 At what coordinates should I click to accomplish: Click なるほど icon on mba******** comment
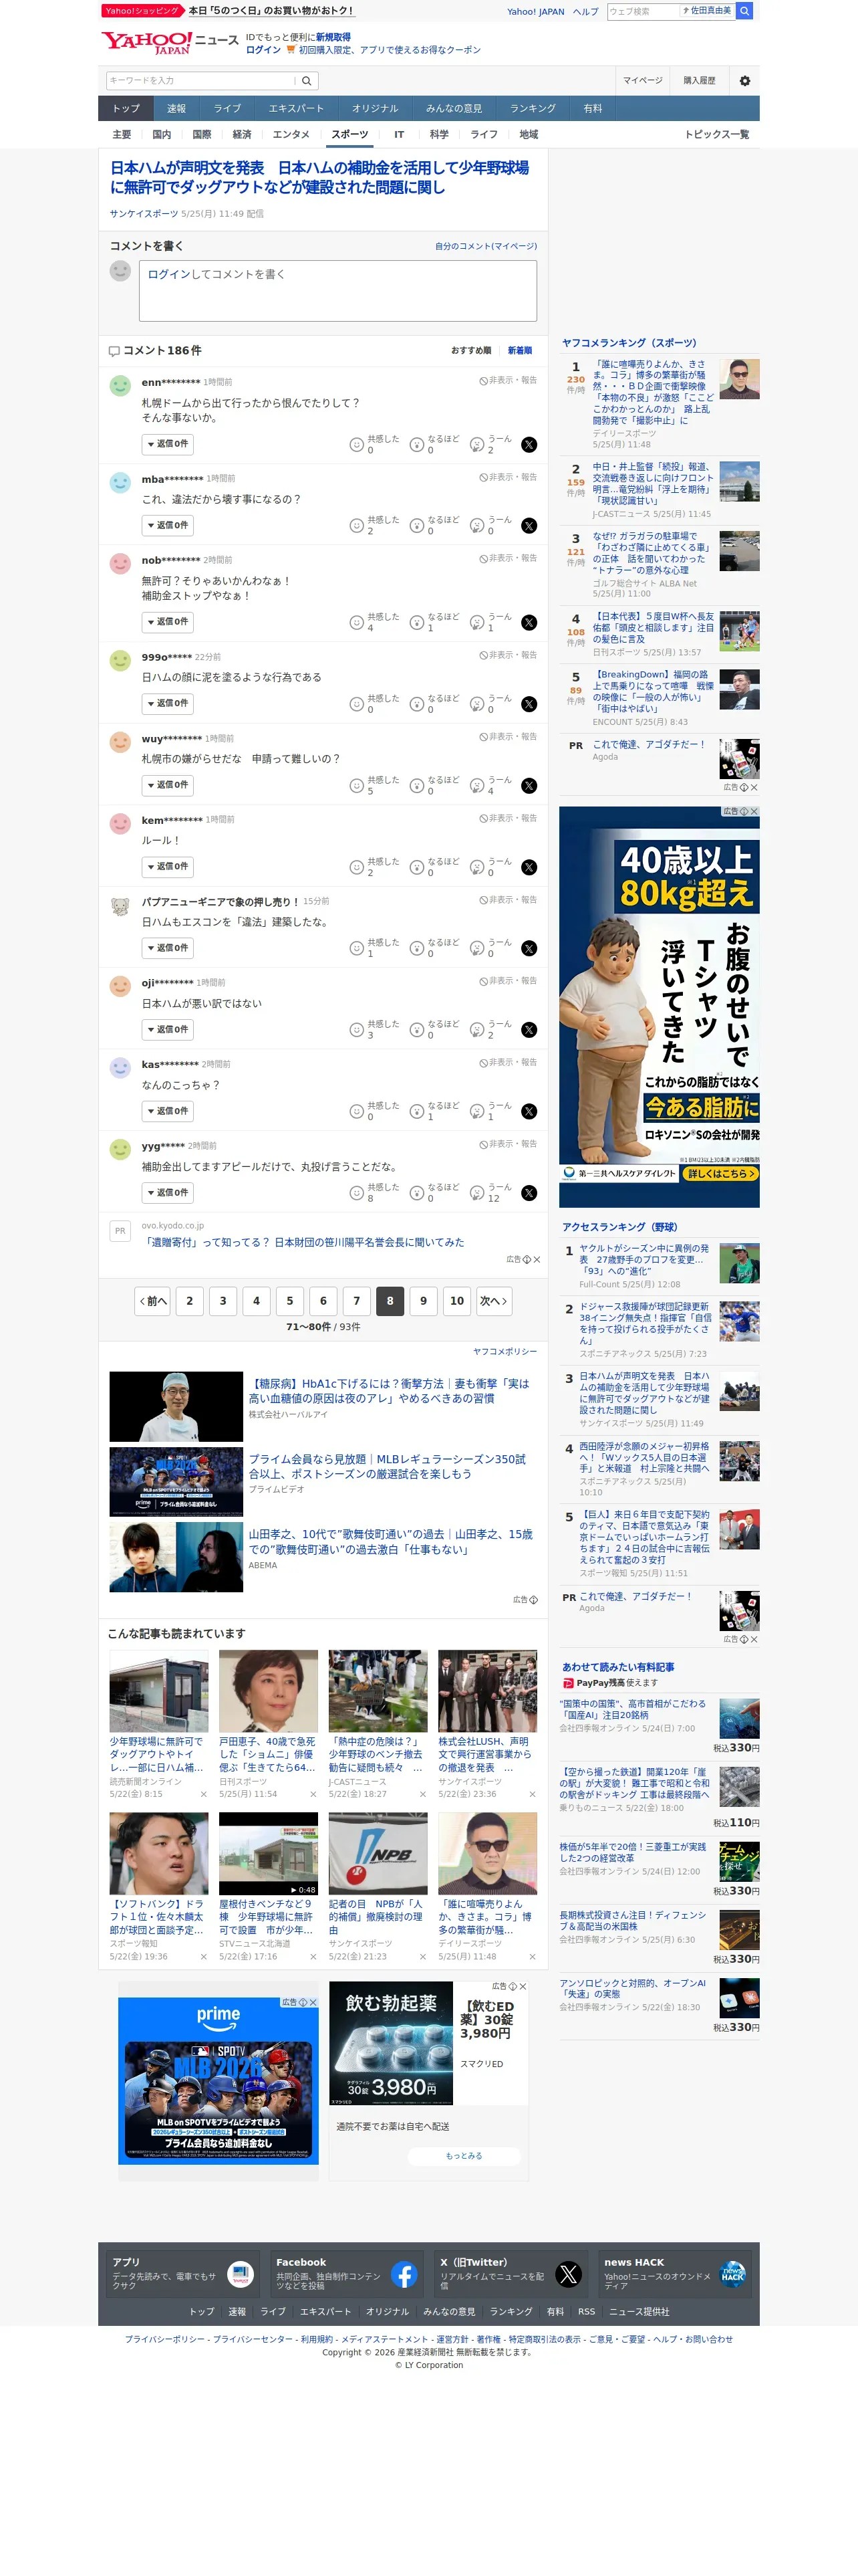point(418,526)
